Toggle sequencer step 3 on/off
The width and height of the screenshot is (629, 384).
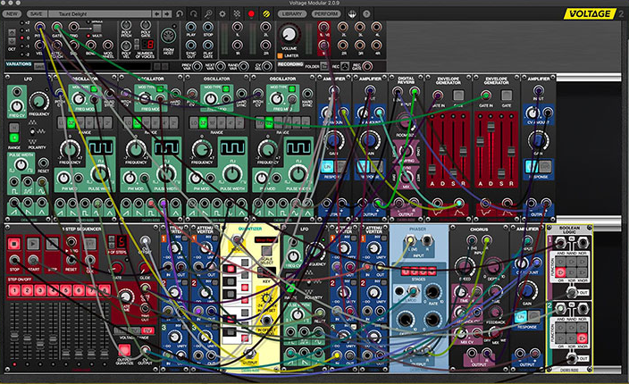point(40,290)
